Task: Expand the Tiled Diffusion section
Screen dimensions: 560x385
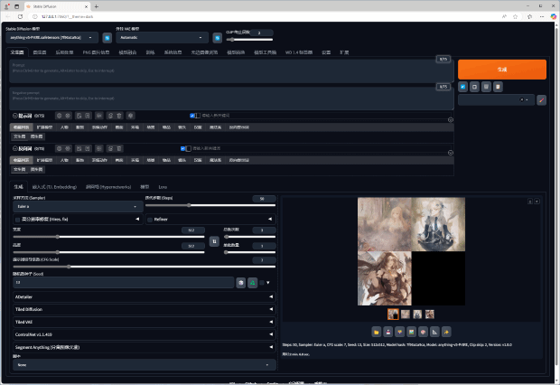Action: tap(145, 310)
